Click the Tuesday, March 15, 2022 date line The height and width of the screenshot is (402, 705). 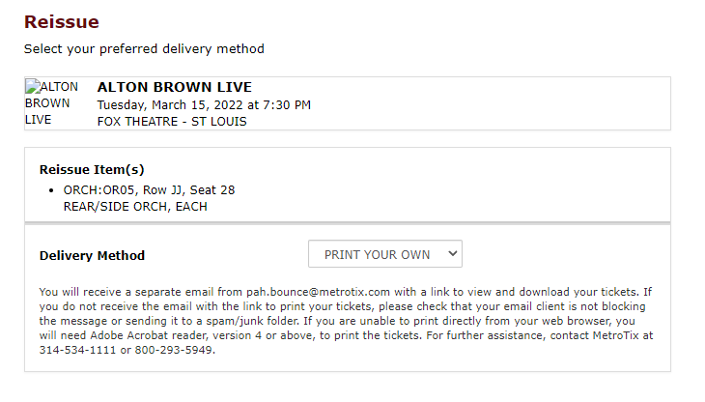click(204, 104)
